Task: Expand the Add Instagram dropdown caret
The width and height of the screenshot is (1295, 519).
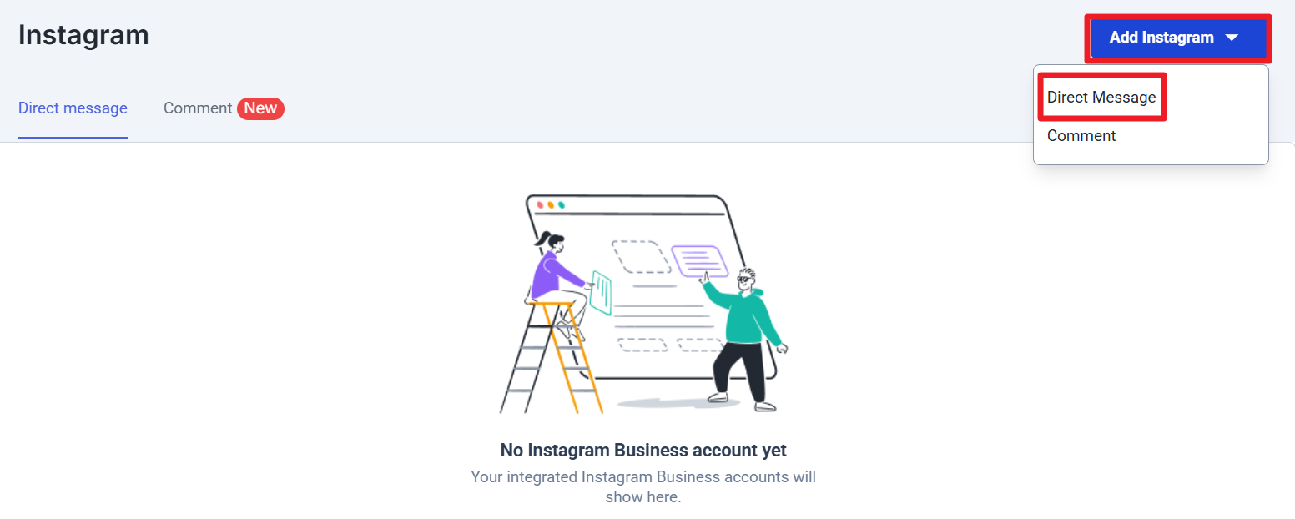Action: click(1232, 38)
